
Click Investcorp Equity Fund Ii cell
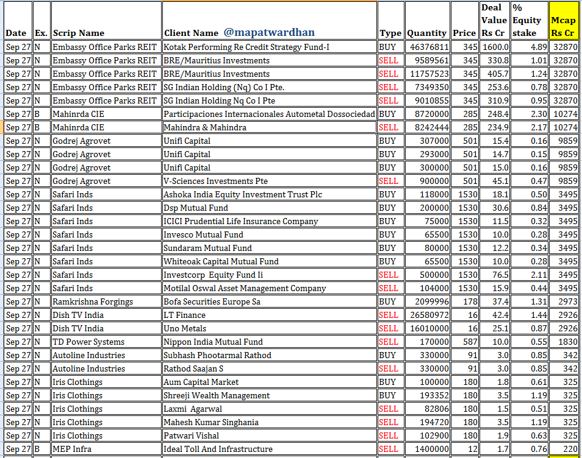tap(270, 275)
